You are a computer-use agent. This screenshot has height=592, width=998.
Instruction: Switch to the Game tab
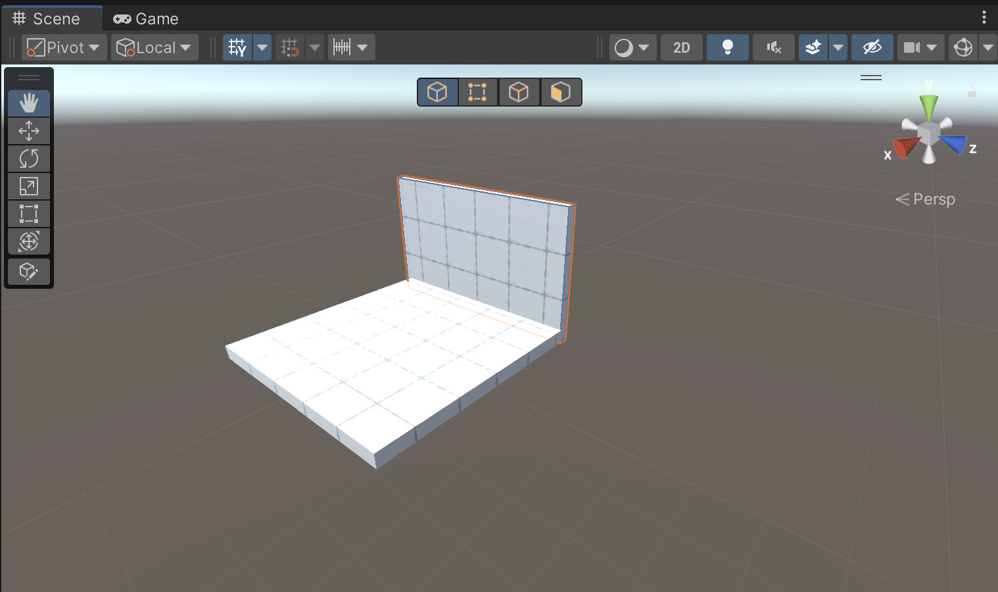click(x=146, y=18)
